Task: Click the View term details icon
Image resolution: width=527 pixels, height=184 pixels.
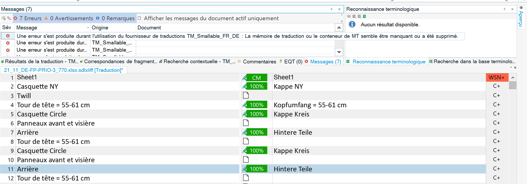Action: (349, 16)
